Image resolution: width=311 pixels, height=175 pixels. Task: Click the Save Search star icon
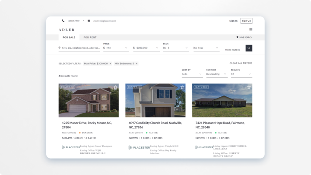pos(237,37)
